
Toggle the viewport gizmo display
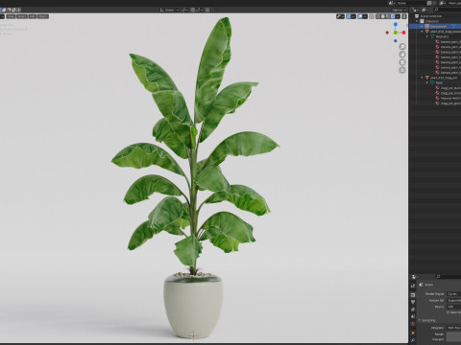(349, 16)
